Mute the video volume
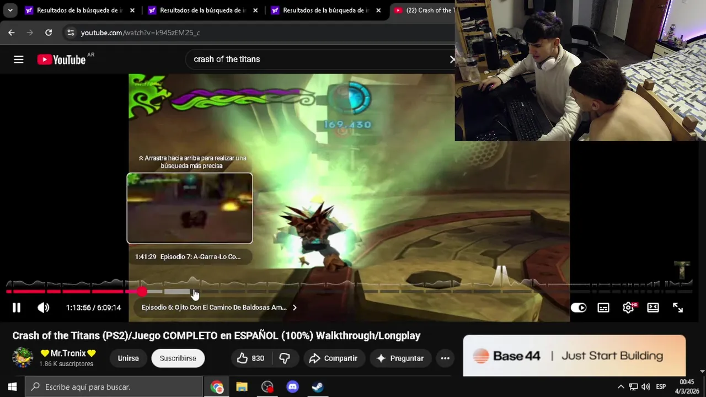The width and height of the screenshot is (706, 397). tap(43, 308)
